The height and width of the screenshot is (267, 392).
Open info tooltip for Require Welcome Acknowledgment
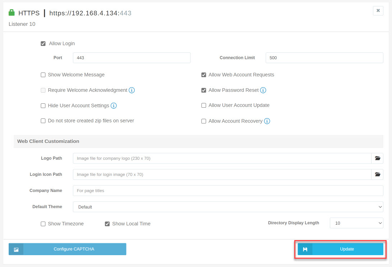[x=132, y=90]
